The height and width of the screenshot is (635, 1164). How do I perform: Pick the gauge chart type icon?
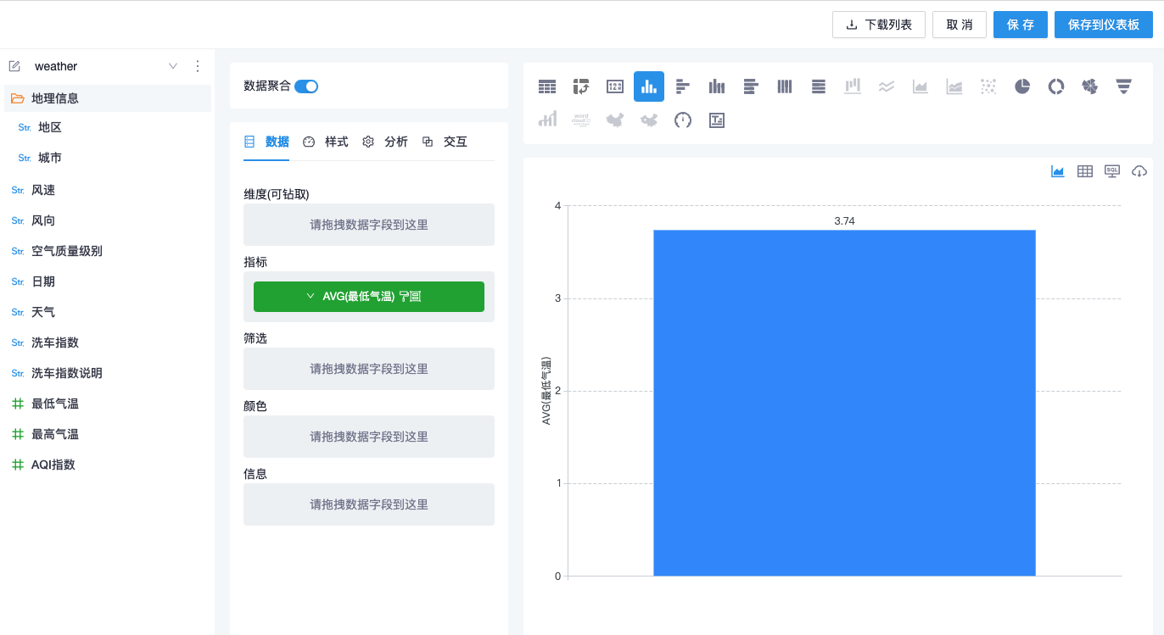(x=683, y=120)
